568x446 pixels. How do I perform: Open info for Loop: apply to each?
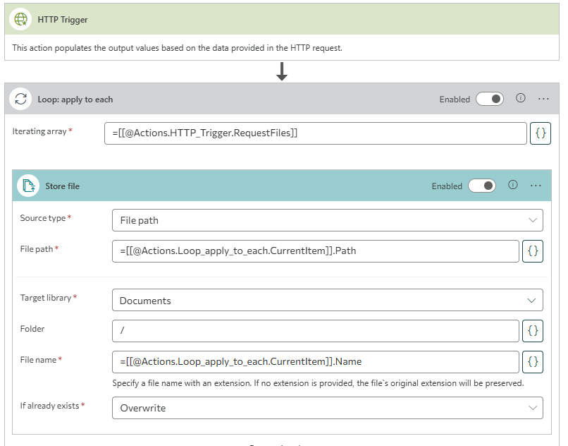(x=521, y=99)
